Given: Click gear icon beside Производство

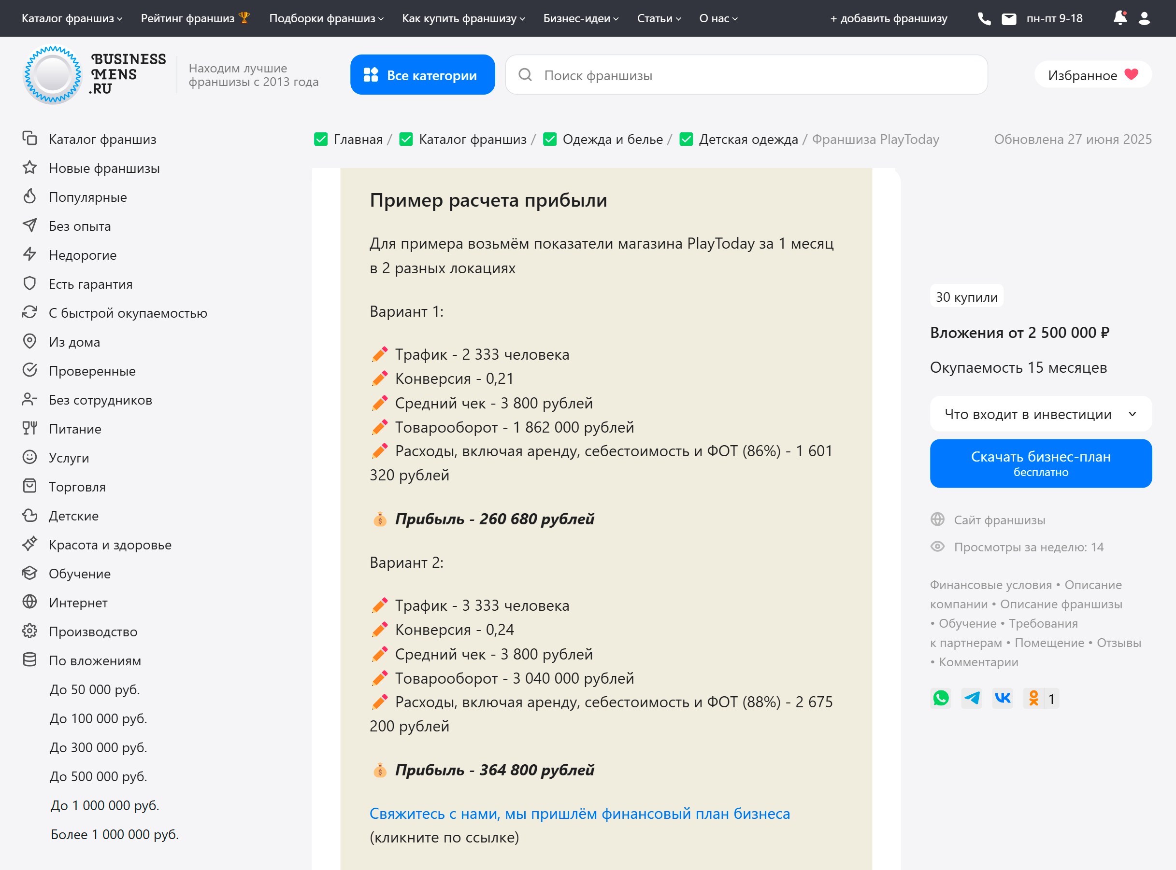Looking at the screenshot, I should [x=29, y=631].
